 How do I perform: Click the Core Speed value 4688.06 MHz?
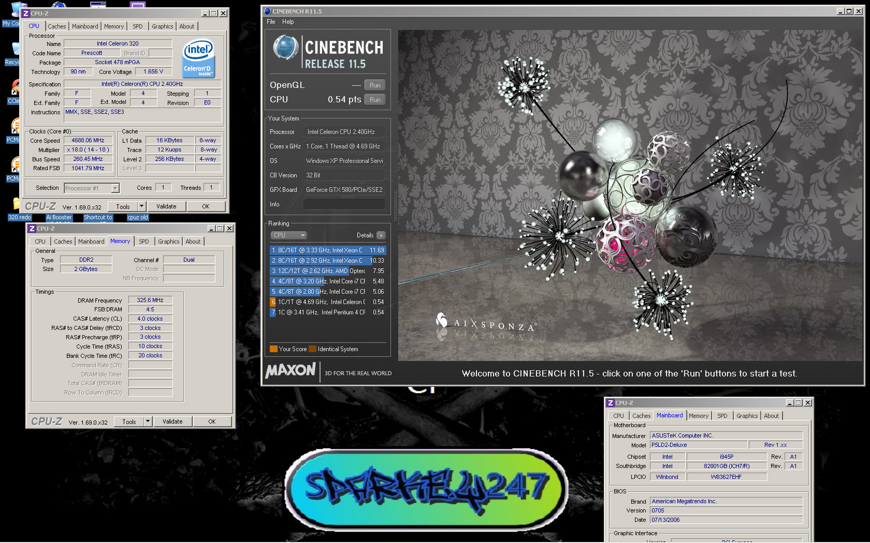coord(88,141)
